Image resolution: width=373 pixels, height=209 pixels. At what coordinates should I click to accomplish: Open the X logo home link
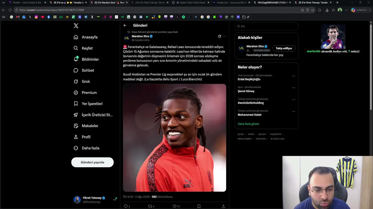(76, 26)
